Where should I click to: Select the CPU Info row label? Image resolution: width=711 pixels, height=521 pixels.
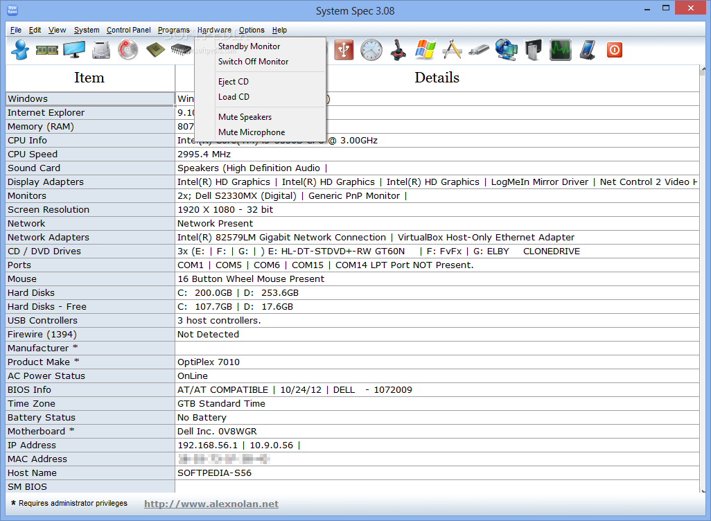coord(90,141)
